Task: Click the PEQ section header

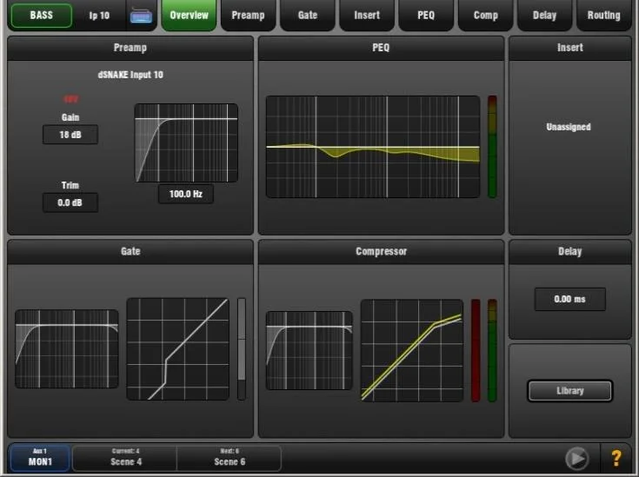Action: [x=381, y=48]
